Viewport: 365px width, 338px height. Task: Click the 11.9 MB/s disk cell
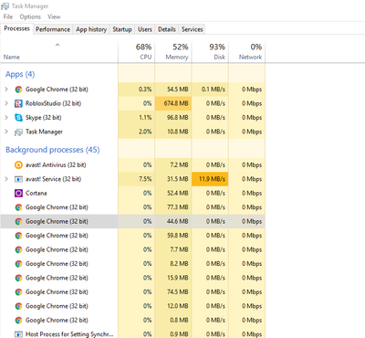[x=210, y=179]
